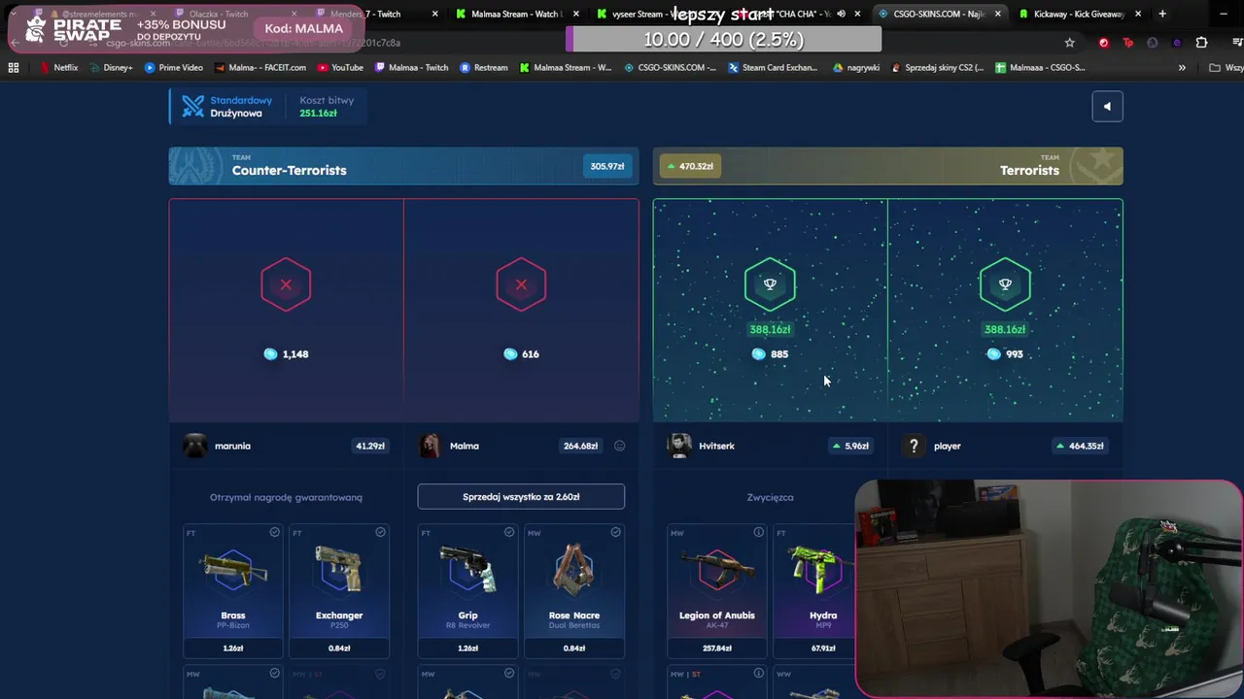The height and width of the screenshot is (699, 1244).
Task: Open Netflix bookmark
Action: pos(58,68)
